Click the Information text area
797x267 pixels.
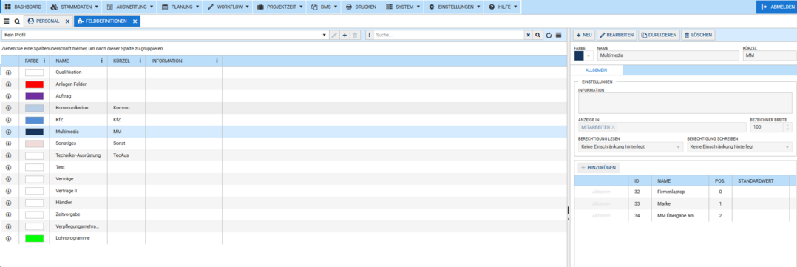[x=685, y=104]
